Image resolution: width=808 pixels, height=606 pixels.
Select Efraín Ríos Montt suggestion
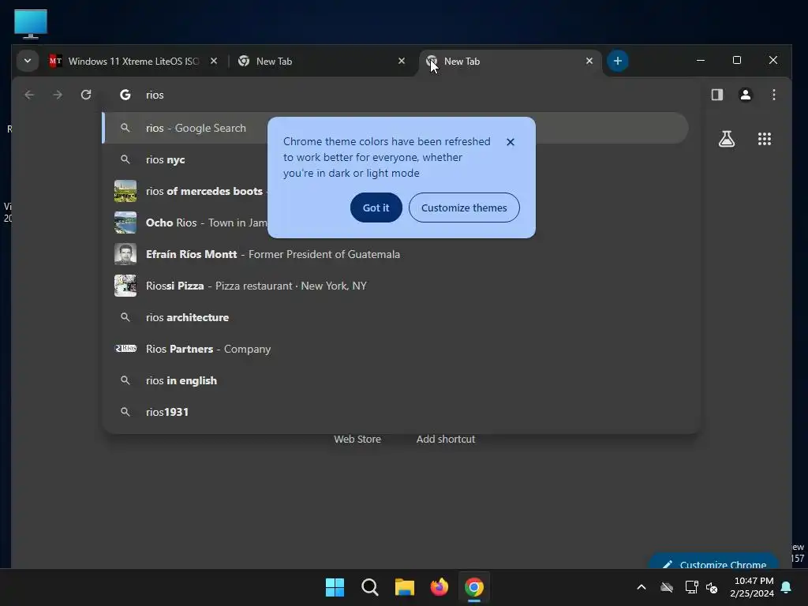[x=397, y=254]
